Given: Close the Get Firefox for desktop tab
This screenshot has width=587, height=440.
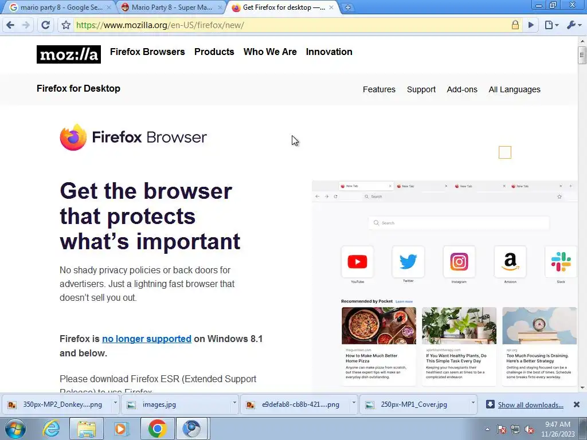Looking at the screenshot, I should coord(331,7).
